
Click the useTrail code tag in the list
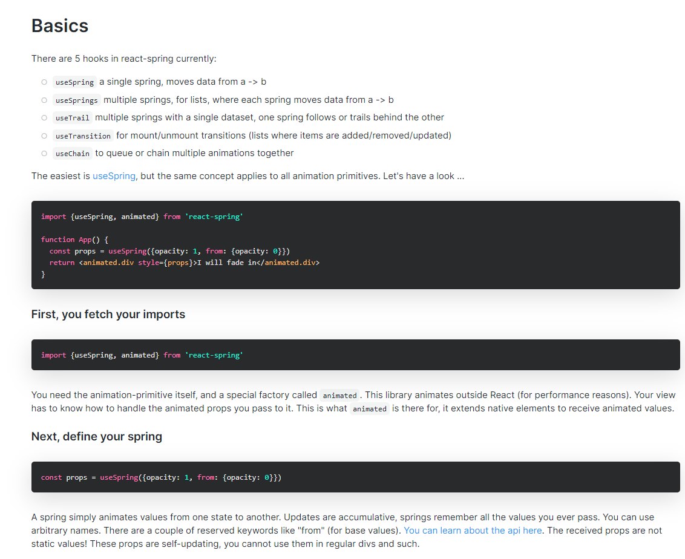pyautogui.click(x=72, y=118)
